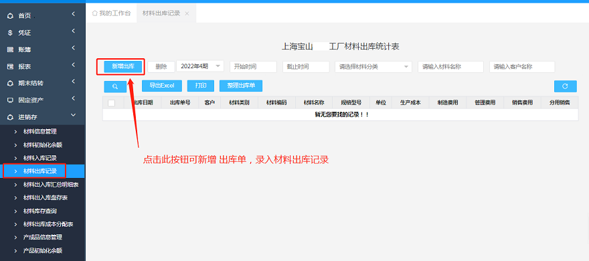Click the 打印 button
Viewport: 589px width, 261px height.
(201, 86)
